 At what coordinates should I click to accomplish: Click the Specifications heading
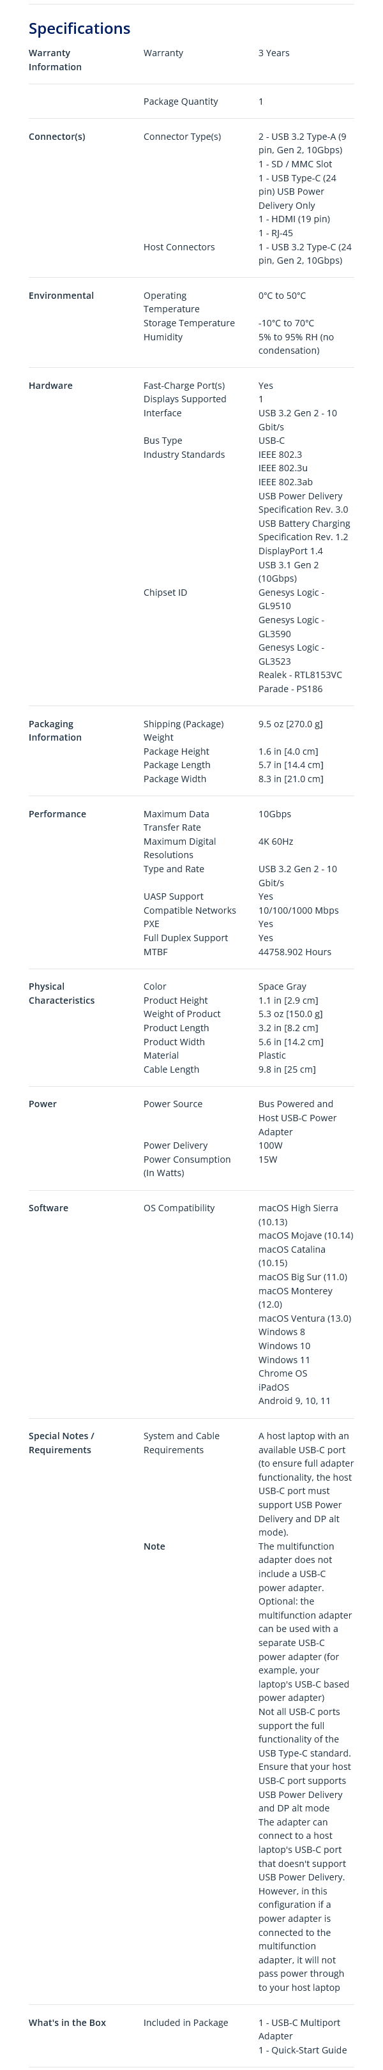79,29
